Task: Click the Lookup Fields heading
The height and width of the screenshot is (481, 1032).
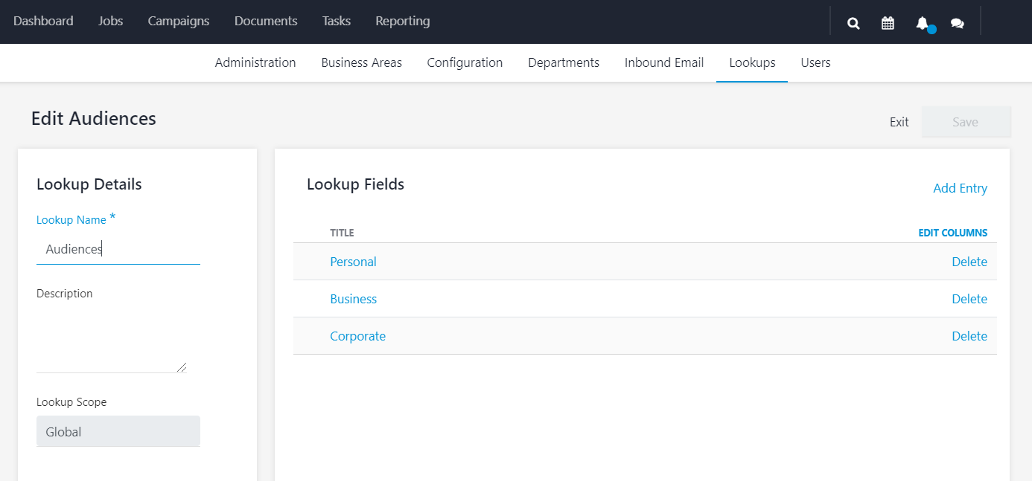Action: (x=355, y=184)
